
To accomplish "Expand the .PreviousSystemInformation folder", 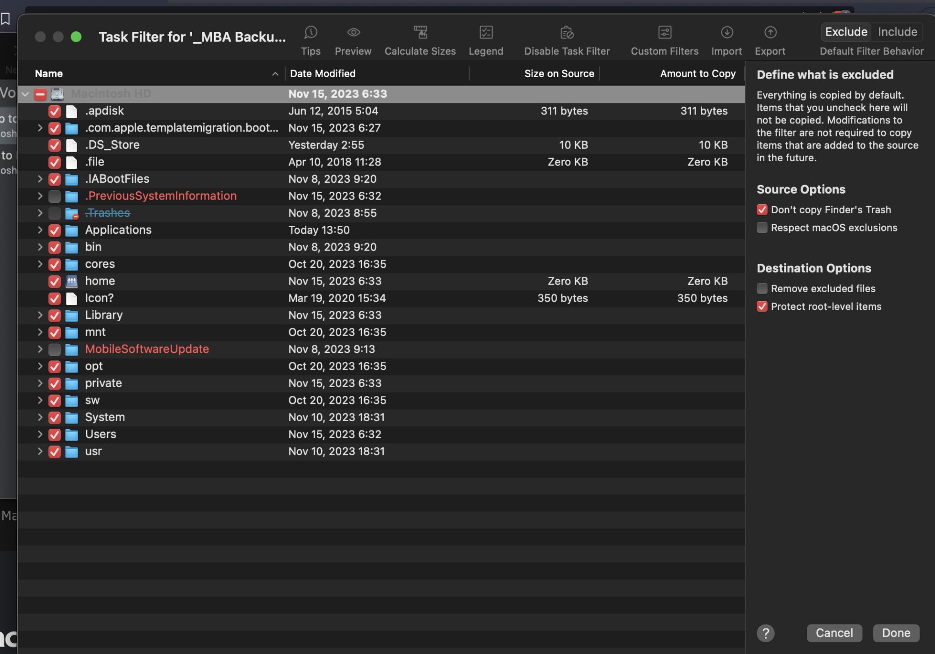I will click(39, 196).
